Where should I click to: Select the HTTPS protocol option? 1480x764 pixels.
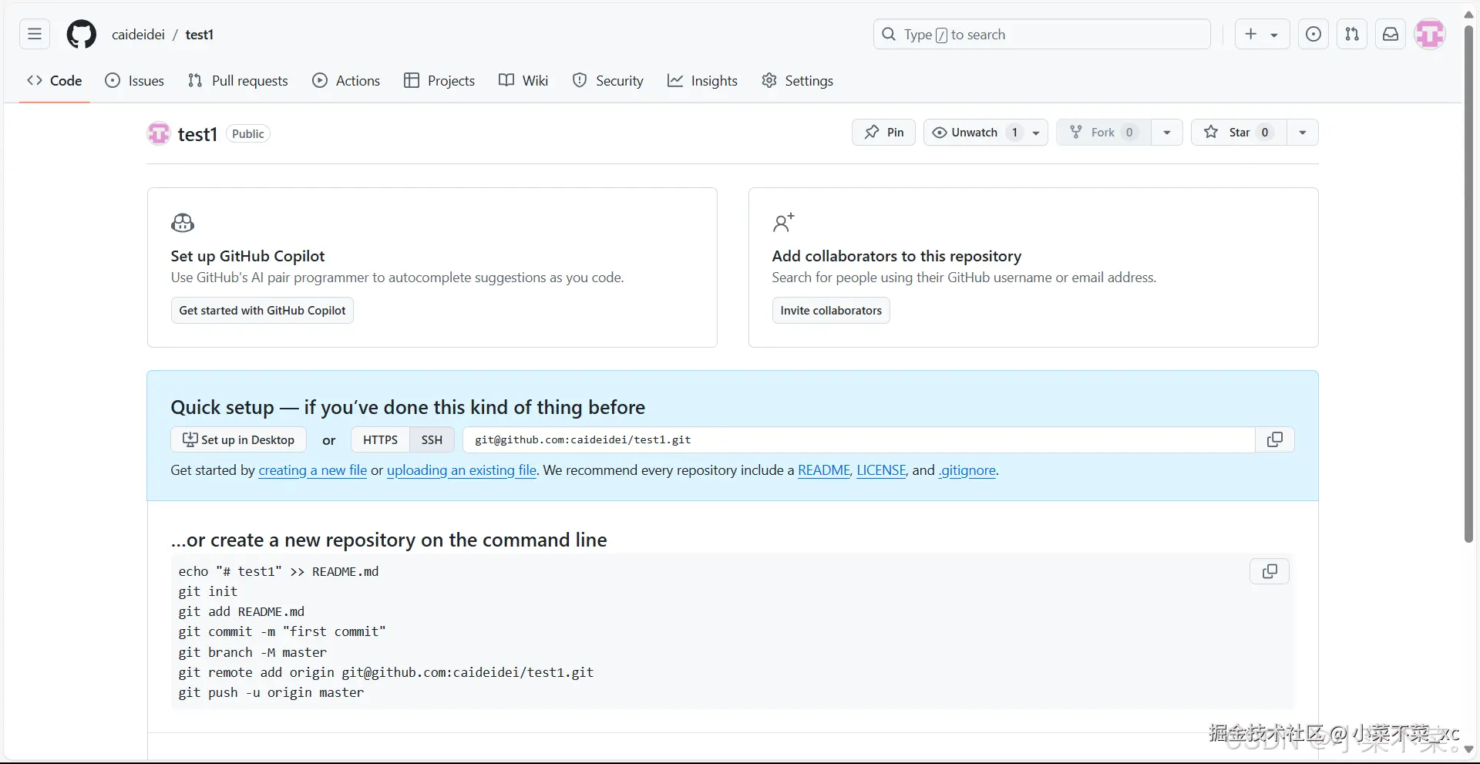point(380,439)
